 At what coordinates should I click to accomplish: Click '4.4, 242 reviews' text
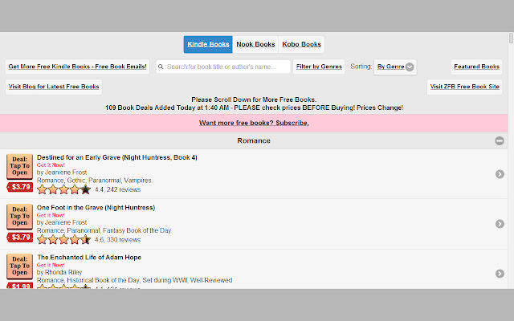click(x=118, y=189)
